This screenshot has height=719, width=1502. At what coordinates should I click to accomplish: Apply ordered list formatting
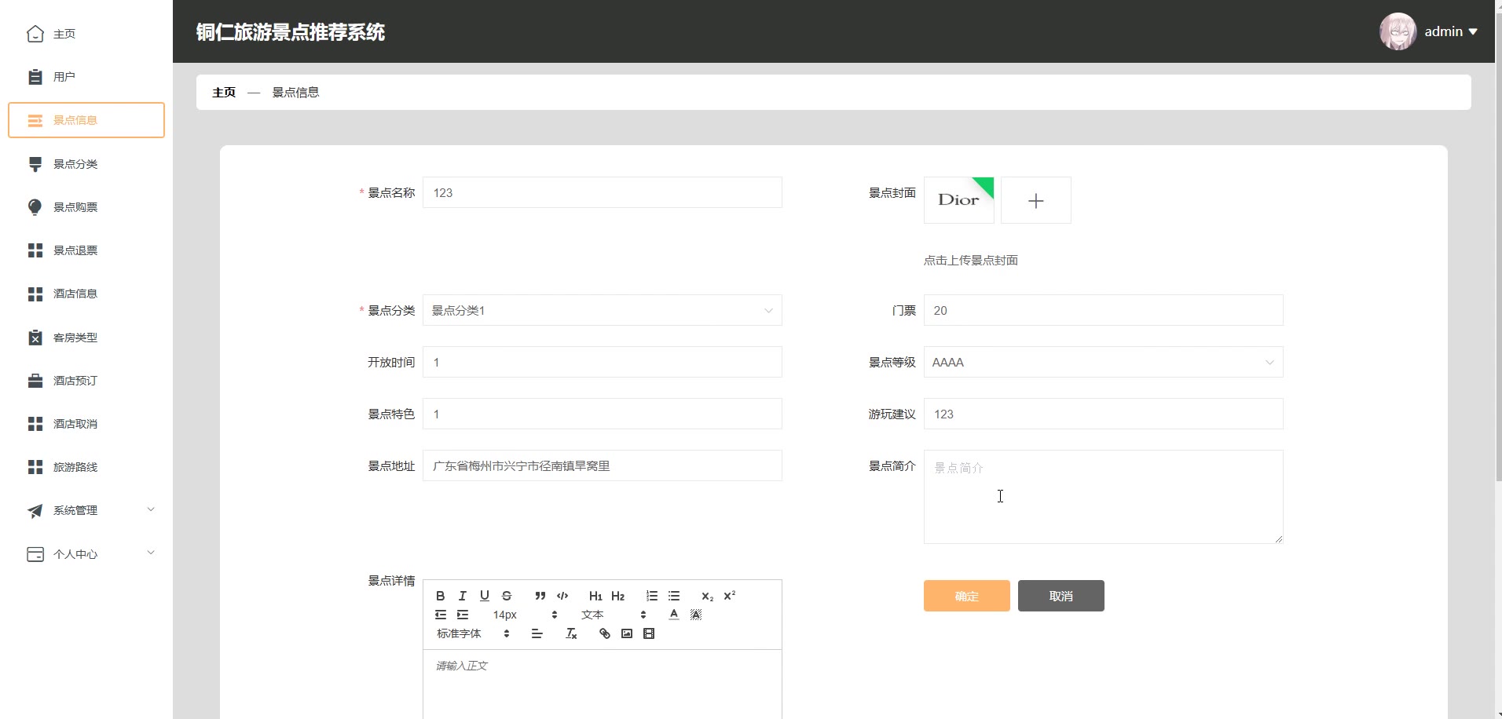[651, 596]
